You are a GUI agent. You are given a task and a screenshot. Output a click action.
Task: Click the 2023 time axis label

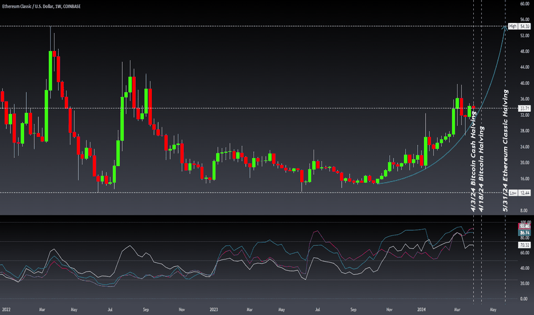[x=214, y=309]
